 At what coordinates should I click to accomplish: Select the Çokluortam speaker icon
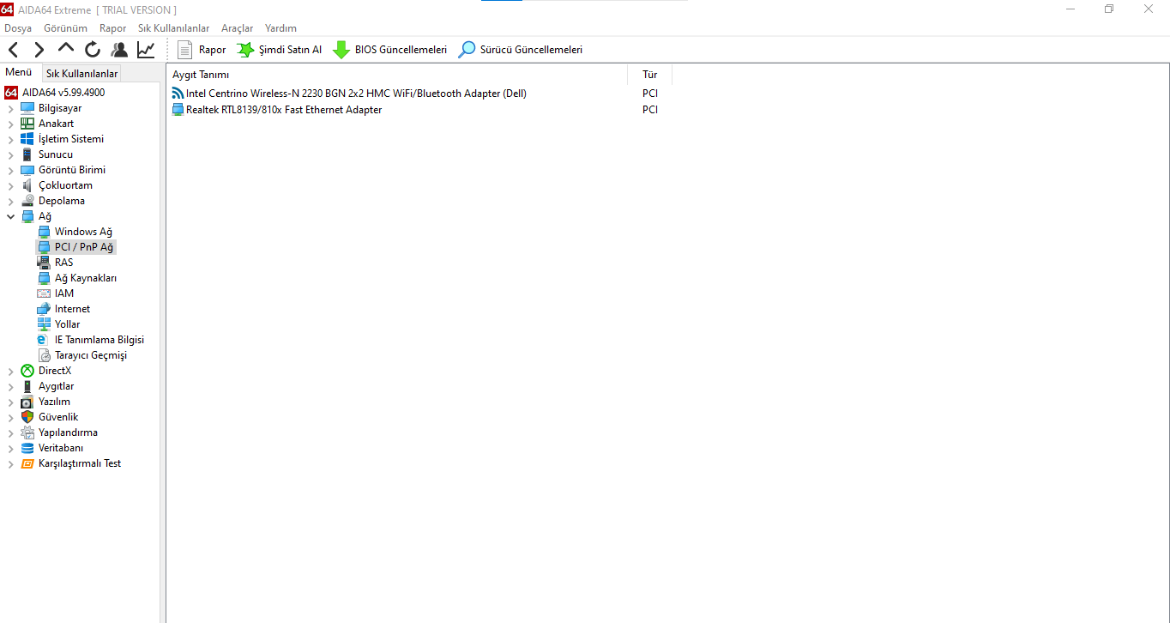(x=27, y=185)
